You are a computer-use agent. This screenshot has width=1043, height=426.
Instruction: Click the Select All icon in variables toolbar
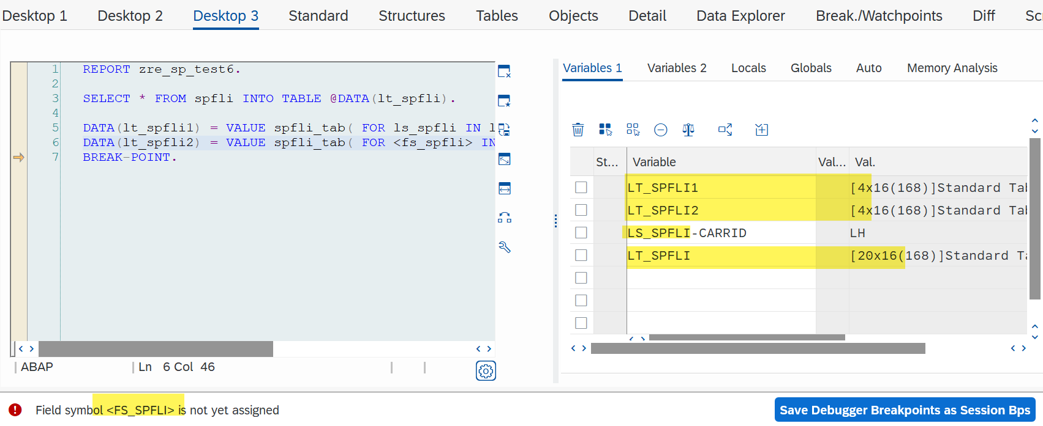tap(605, 130)
